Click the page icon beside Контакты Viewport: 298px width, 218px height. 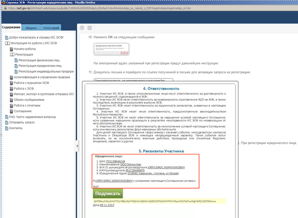[x=5, y=128]
